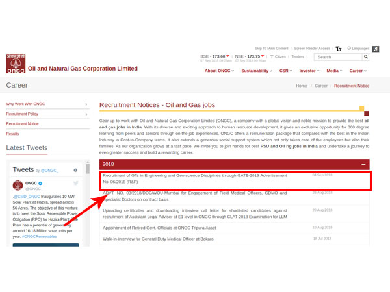Open Retired Govt. Officials Tripura Asset notice

pyautogui.click(x=159, y=228)
